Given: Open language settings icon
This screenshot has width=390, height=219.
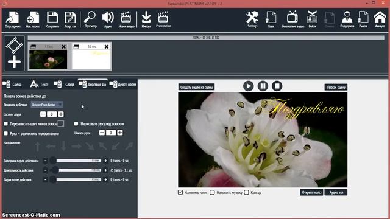Looking at the screenshot, I should click(x=271, y=19).
